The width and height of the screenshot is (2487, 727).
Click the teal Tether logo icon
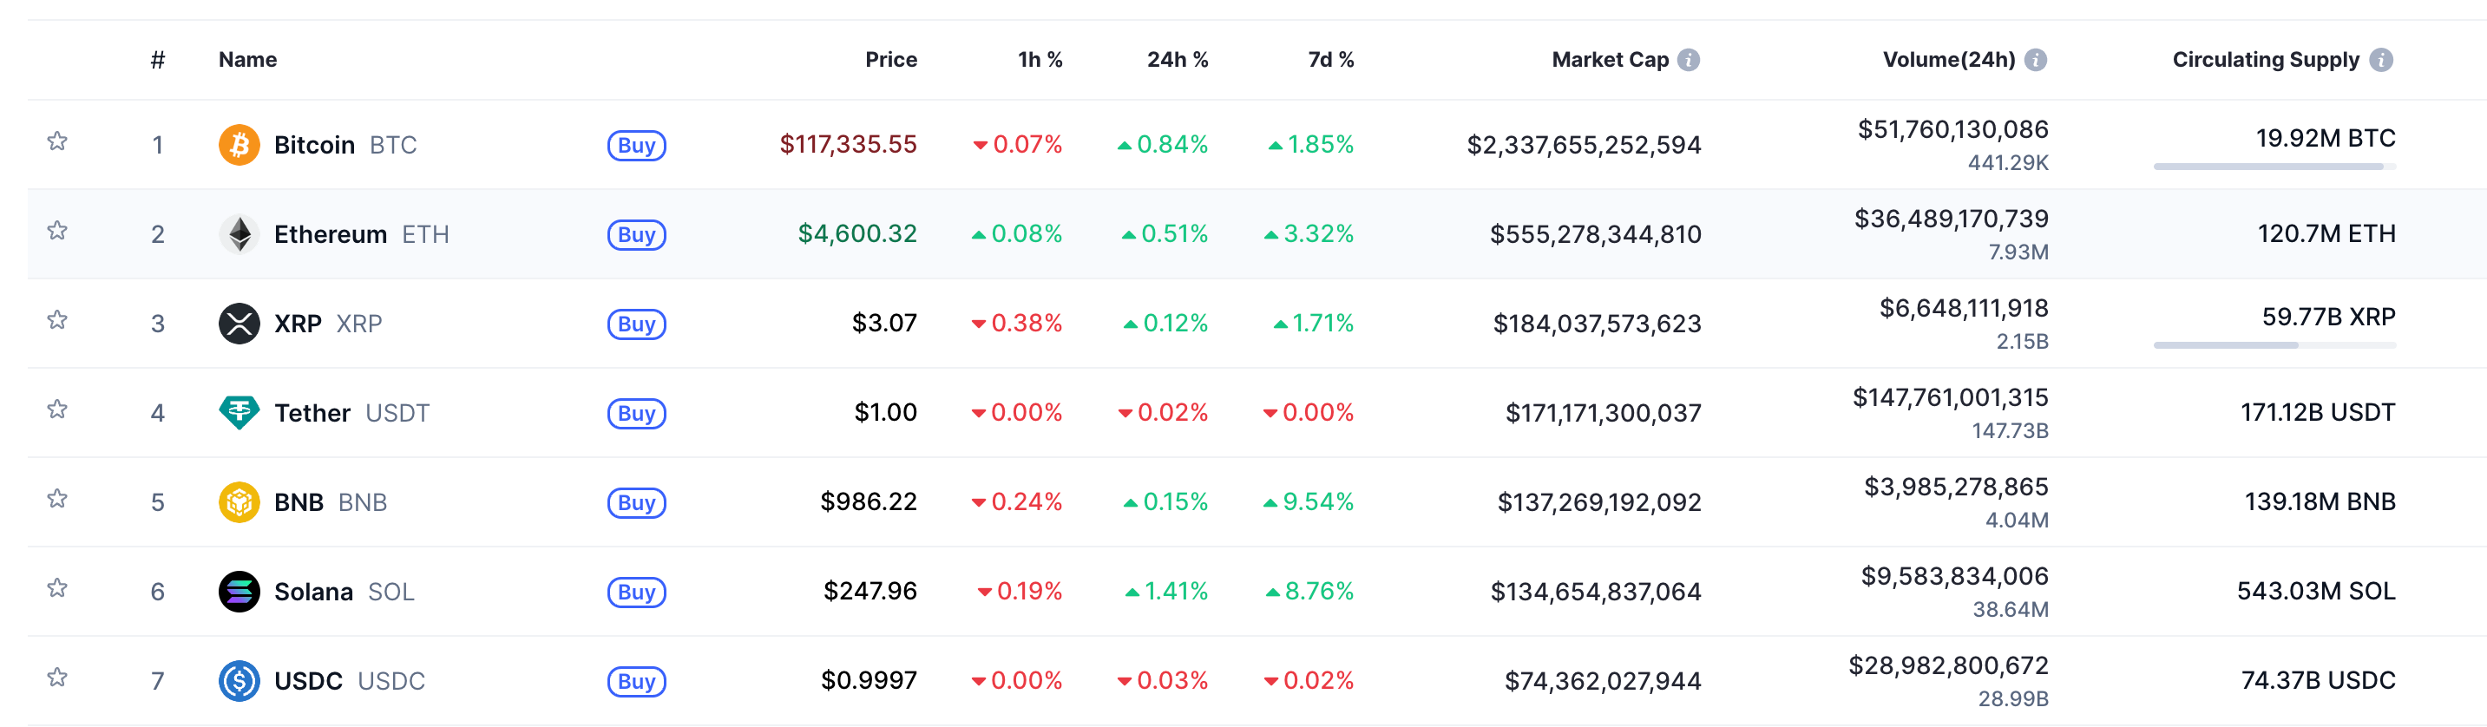(x=239, y=412)
